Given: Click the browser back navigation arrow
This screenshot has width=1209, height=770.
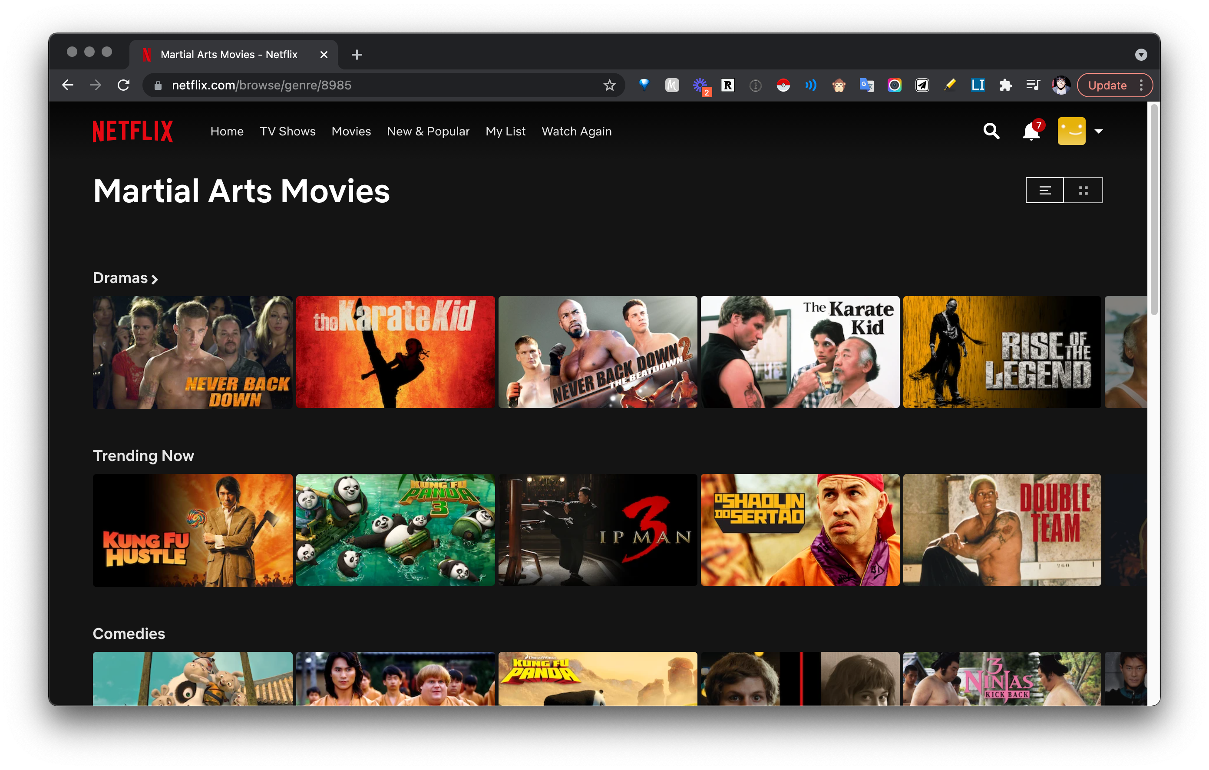Looking at the screenshot, I should [68, 86].
